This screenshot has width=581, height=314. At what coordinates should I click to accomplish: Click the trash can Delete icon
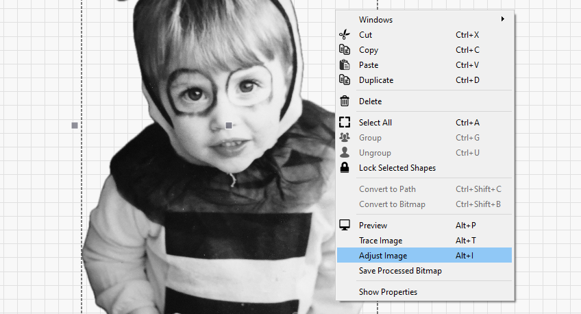[345, 101]
